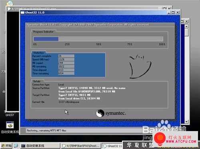Image resolution: width=200 pixels, height=149 pixels.
Task: Open the 开始 Start button
Action: coord(6,146)
